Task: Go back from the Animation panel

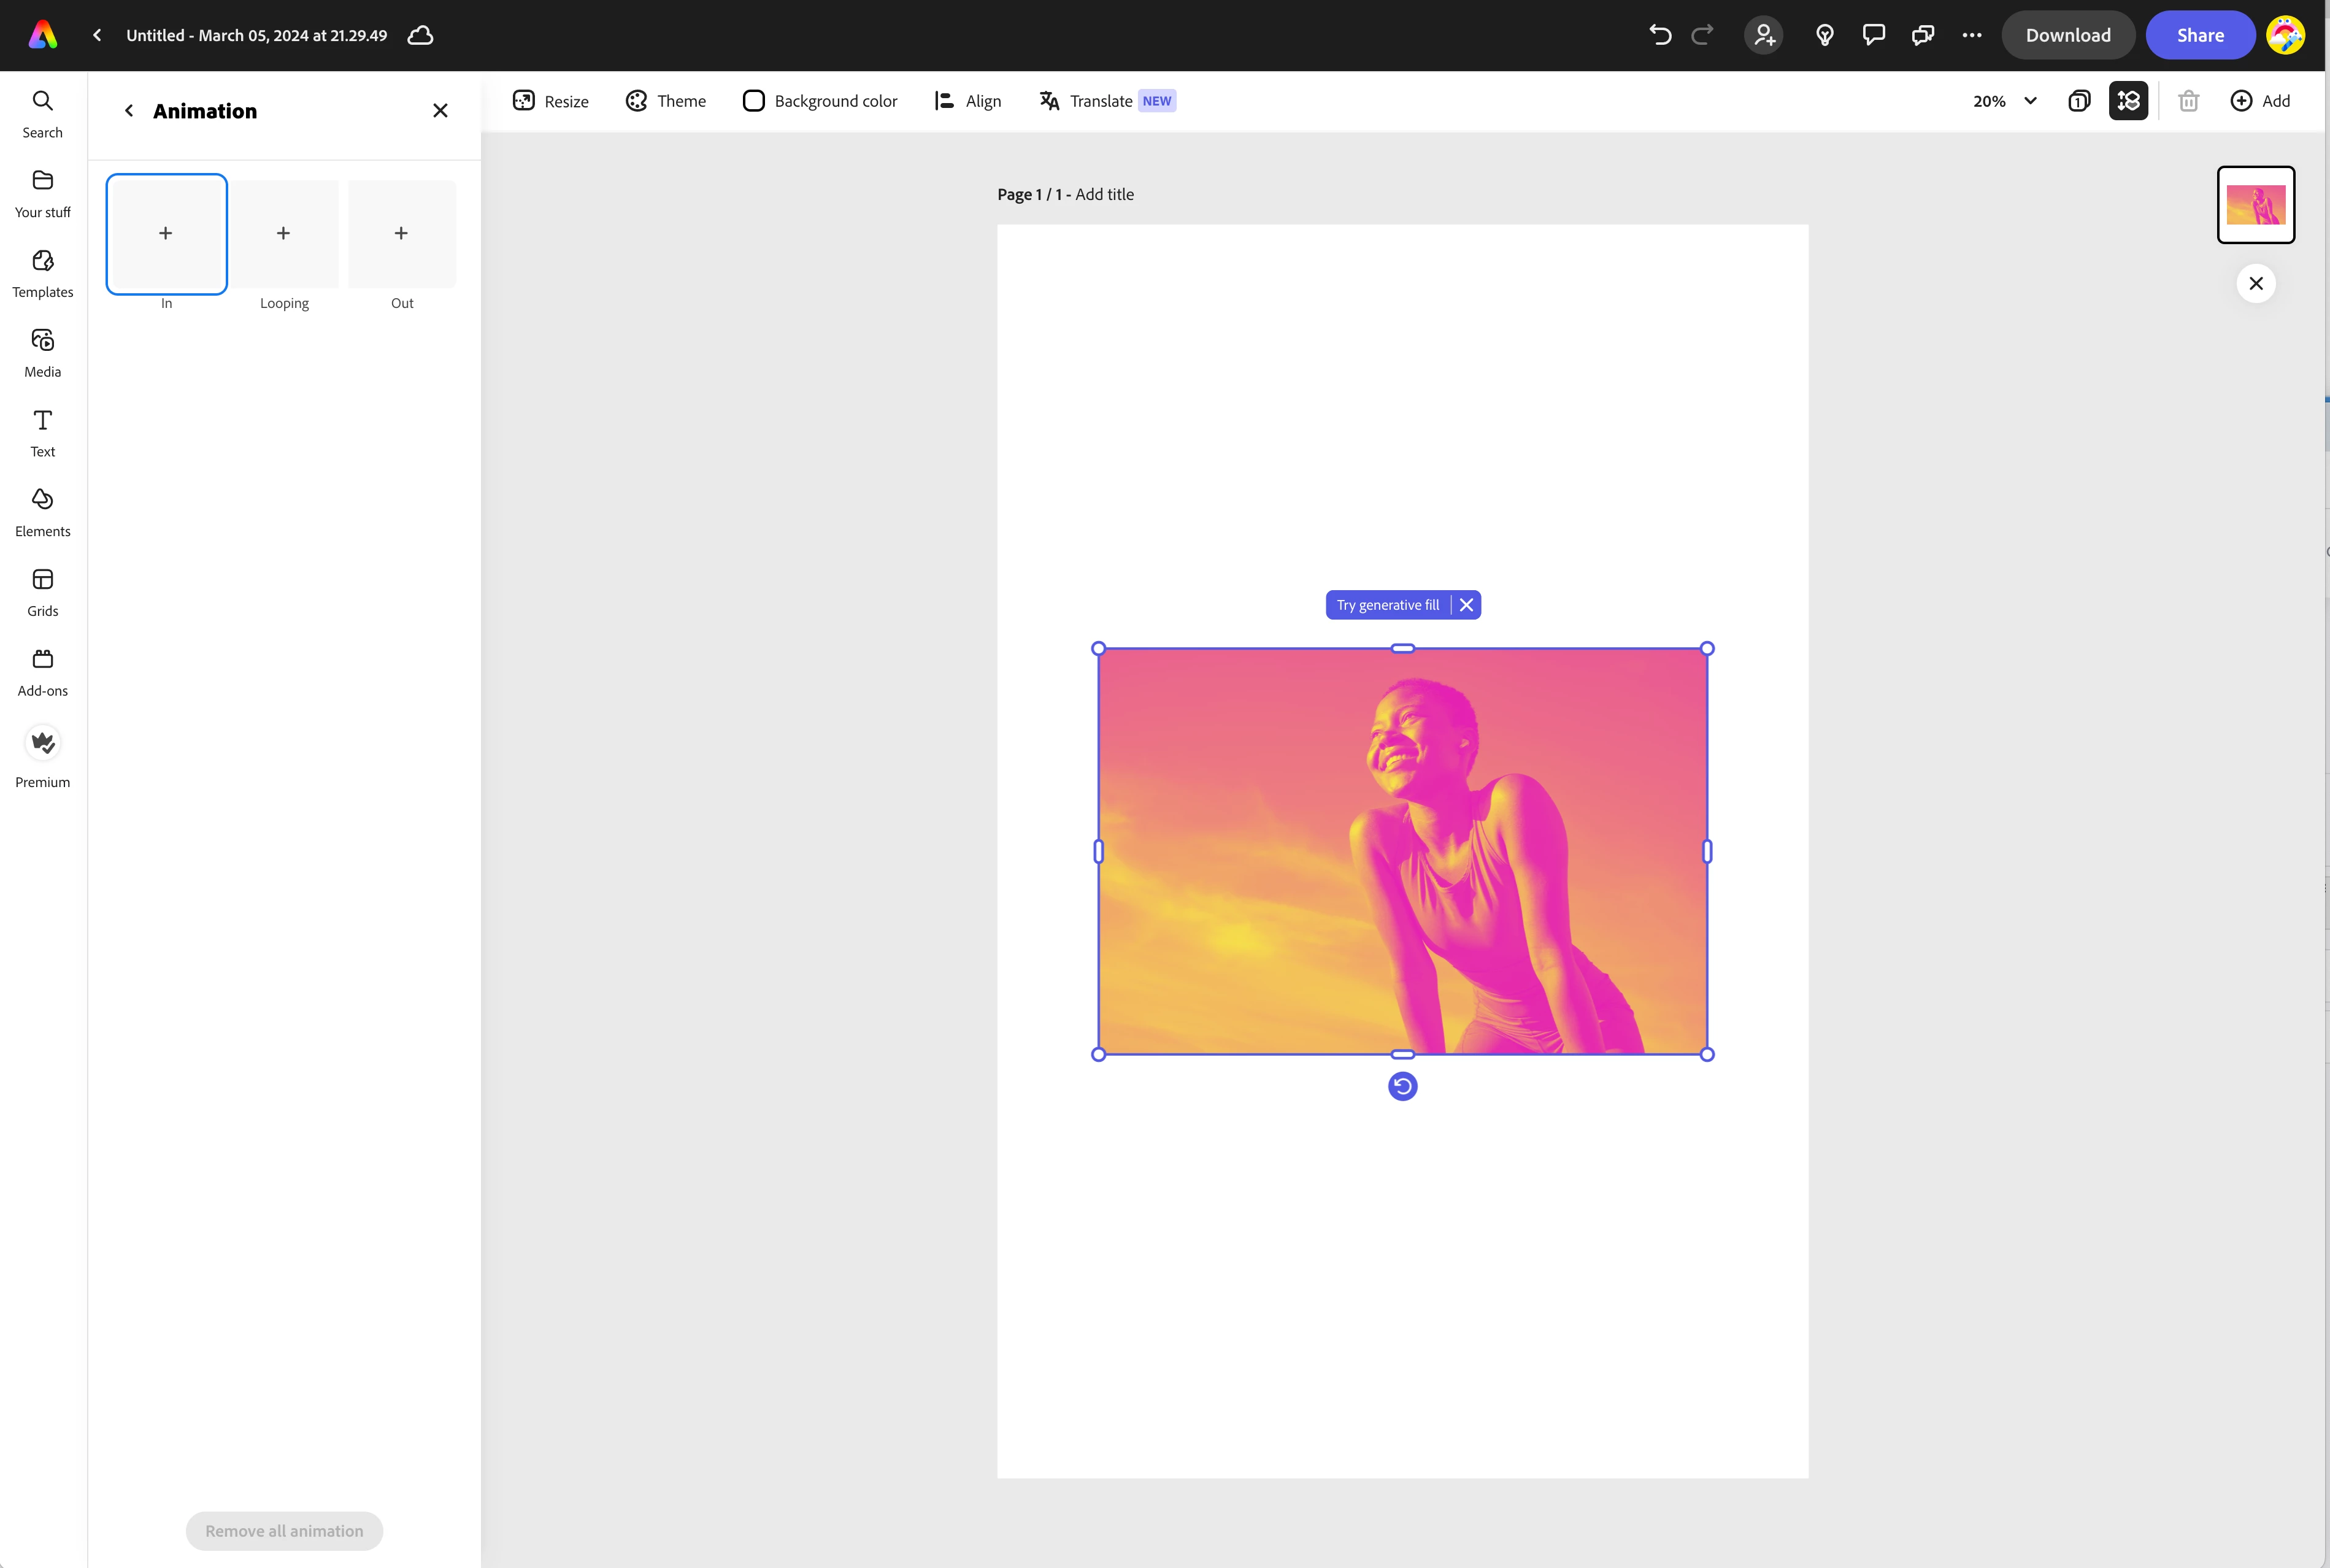Action: coord(129,111)
